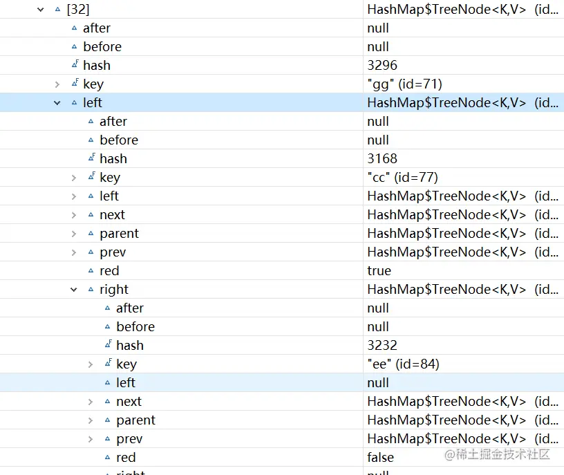Expand the key "gg" (id=71) node

pos(57,84)
